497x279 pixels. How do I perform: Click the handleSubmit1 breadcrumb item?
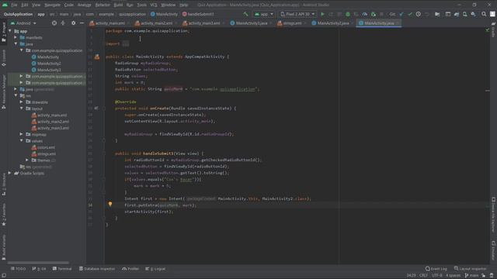click(x=198, y=14)
